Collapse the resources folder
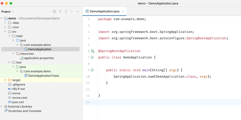241x120 pixels. pos(13,54)
